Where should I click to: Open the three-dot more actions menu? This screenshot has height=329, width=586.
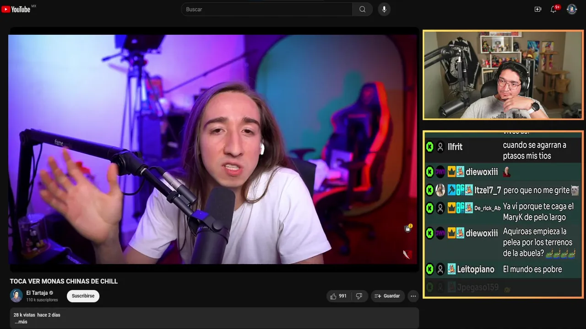click(x=413, y=296)
